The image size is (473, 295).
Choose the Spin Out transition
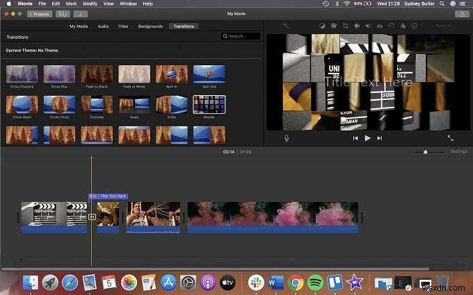point(209,74)
